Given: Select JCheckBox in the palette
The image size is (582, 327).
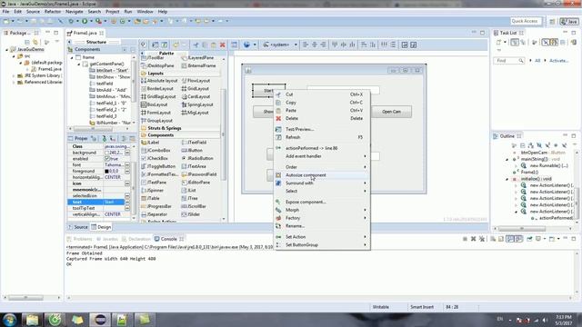Looking at the screenshot, I should pos(155,158).
